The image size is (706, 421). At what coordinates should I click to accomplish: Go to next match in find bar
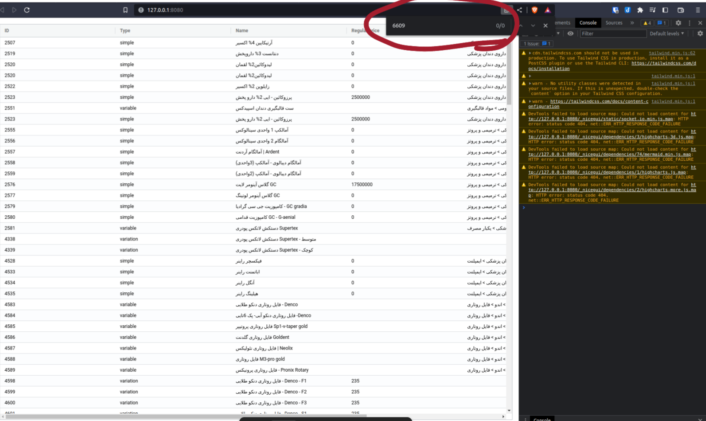point(533,26)
